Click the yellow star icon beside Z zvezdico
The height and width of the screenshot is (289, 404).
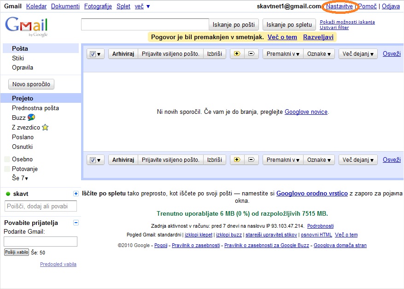tap(45, 127)
